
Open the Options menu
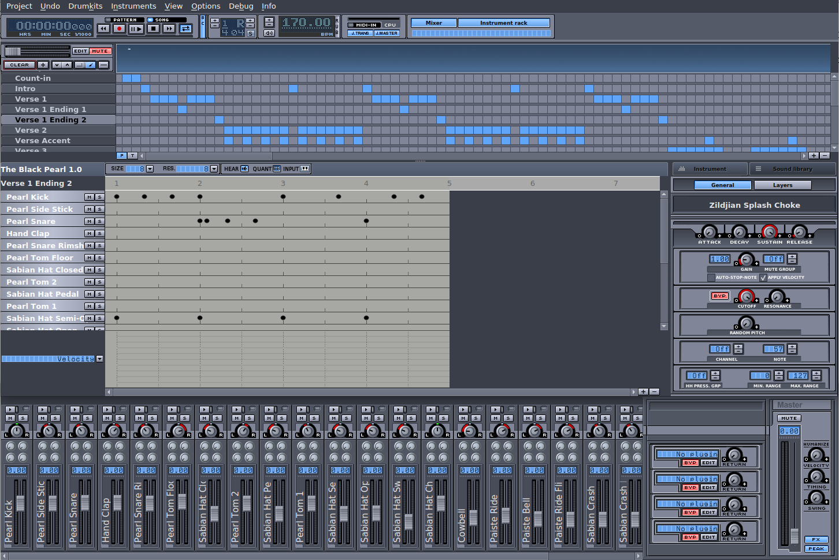[x=206, y=6]
